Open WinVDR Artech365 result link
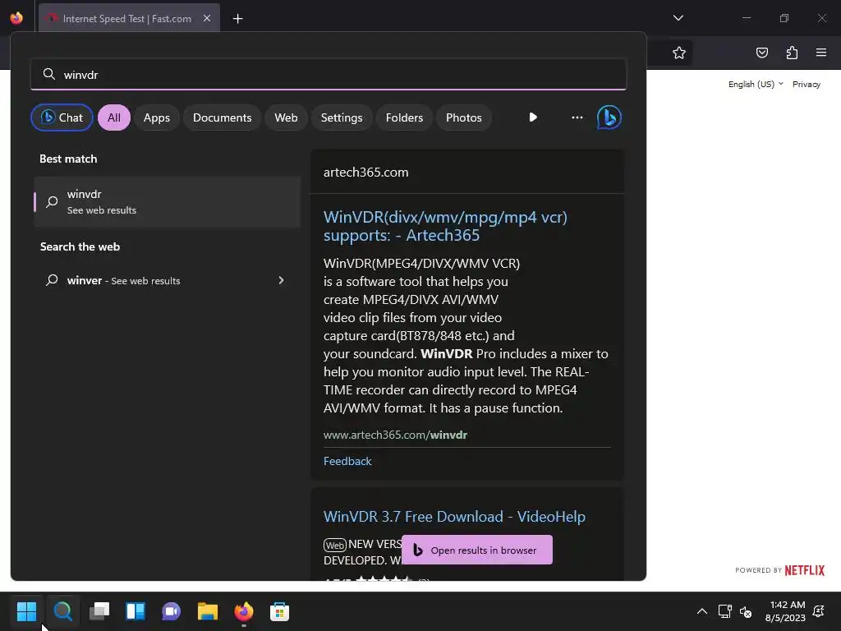 pyautogui.click(x=445, y=226)
